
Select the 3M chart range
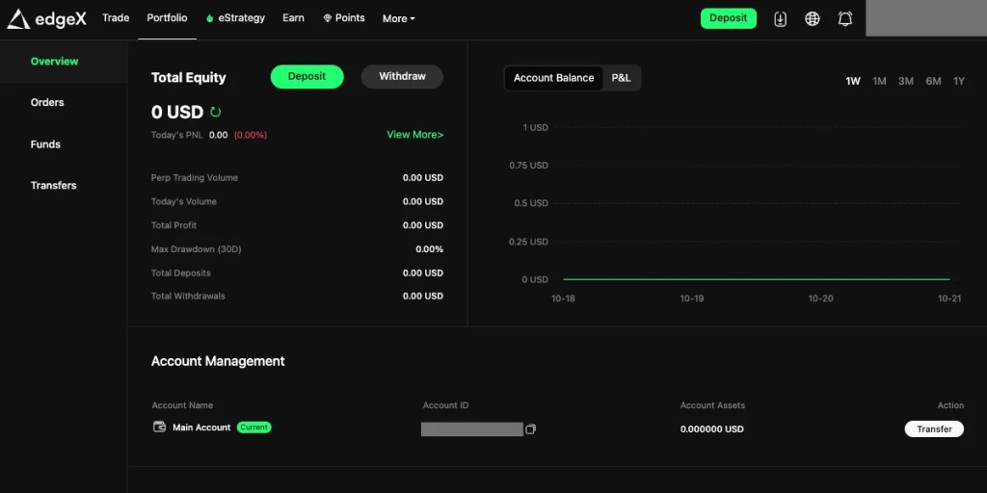[906, 81]
